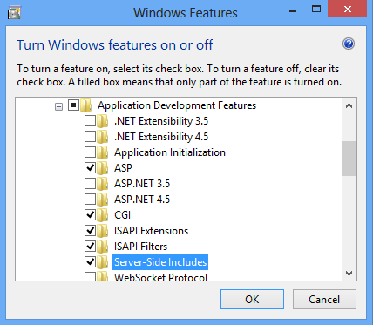Viewport: 373px width, 325px height.
Task: Click the scrollbar up arrow
Action: tap(349, 105)
